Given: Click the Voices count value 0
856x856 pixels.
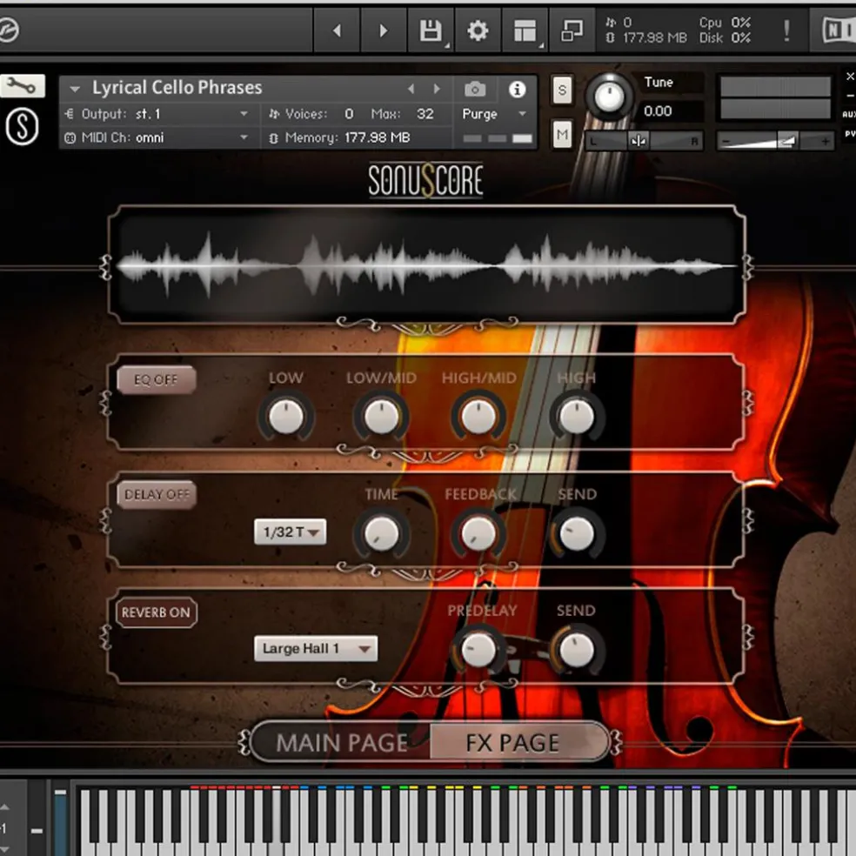Looking at the screenshot, I should coord(349,114).
